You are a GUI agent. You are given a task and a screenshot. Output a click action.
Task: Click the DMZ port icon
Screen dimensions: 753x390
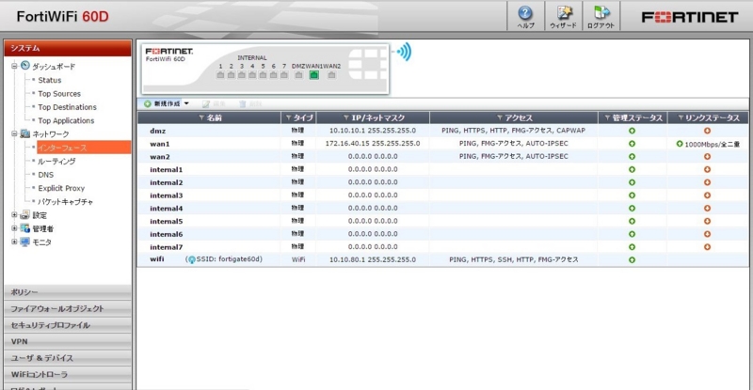pyautogui.click(x=298, y=75)
